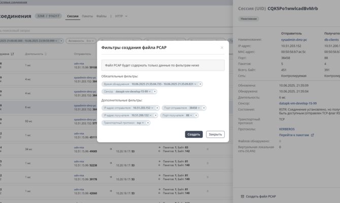Remove the Сенсор filter chip
This screenshot has height=203, width=340.
point(155,92)
